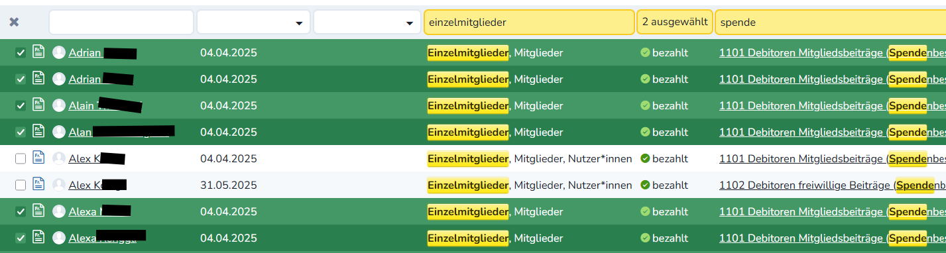
Task: Click avatar icon in Alex K 04.04.2025 row
Action: click(59, 158)
